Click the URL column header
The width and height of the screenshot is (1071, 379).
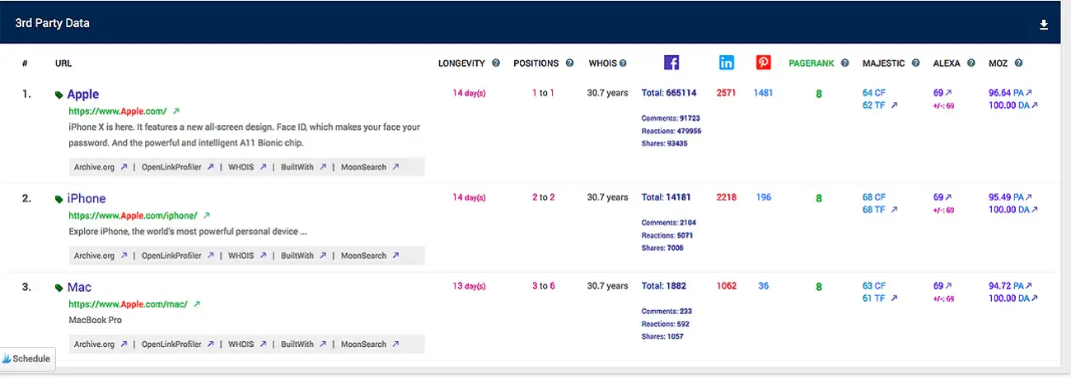63,63
